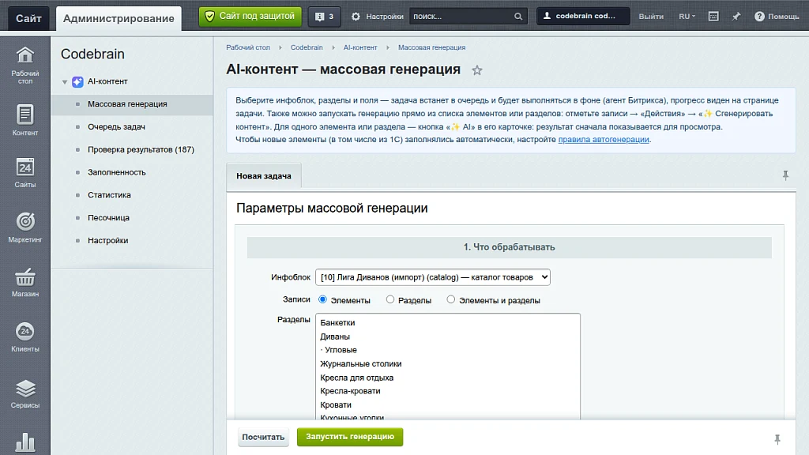The image size is (809, 455).
Task: Switch to the Администрирование tab
Action: pos(119,19)
